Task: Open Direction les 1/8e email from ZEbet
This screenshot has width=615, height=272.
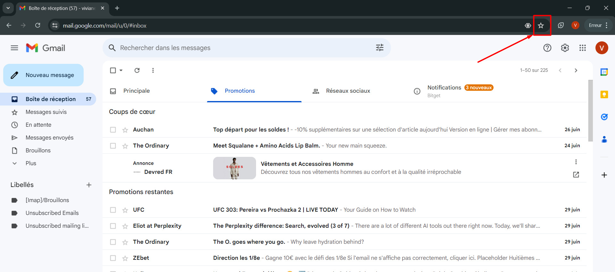Action: [x=345, y=258]
